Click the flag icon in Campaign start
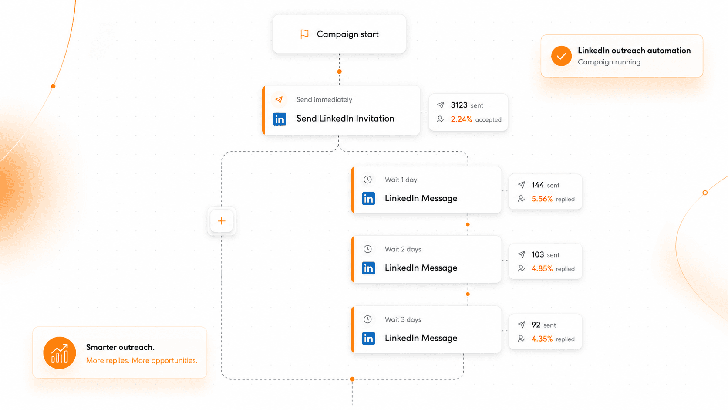728x410 pixels. click(304, 34)
